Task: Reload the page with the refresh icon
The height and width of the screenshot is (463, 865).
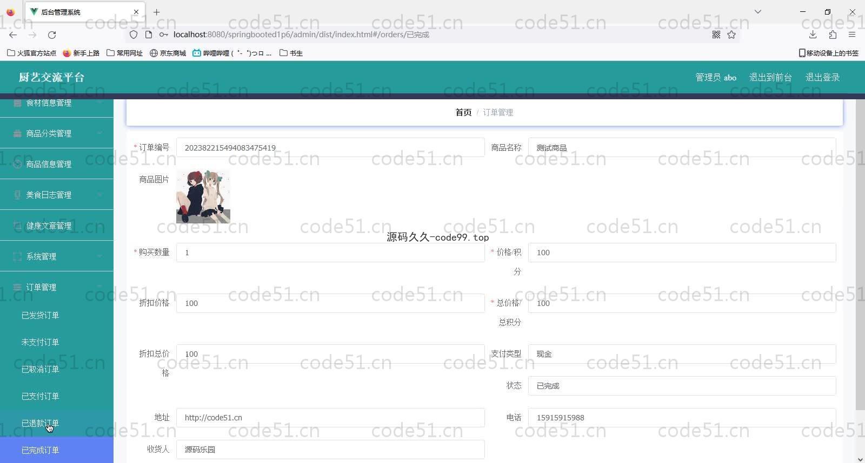Action: [x=52, y=35]
